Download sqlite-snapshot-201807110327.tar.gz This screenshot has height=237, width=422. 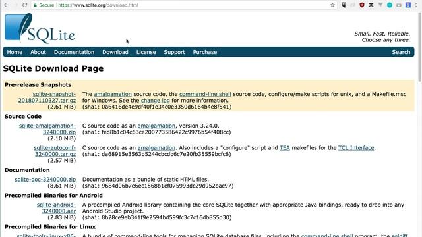click(x=47, y=97)
